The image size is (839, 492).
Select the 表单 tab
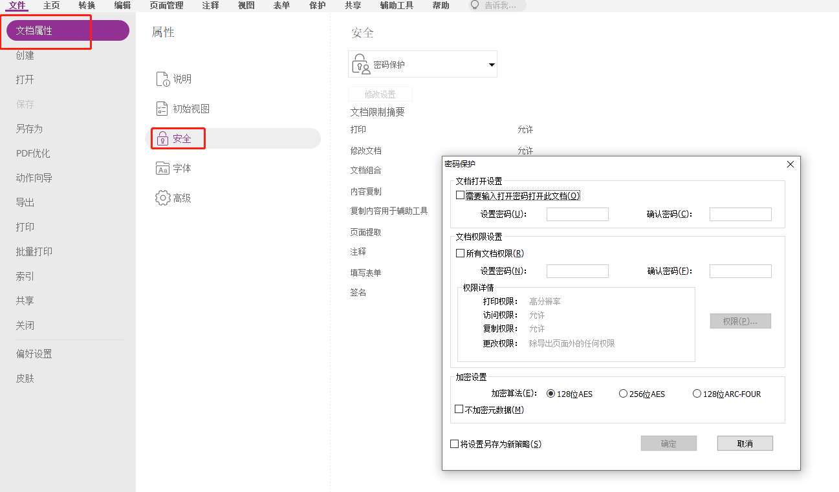(281, 5)
